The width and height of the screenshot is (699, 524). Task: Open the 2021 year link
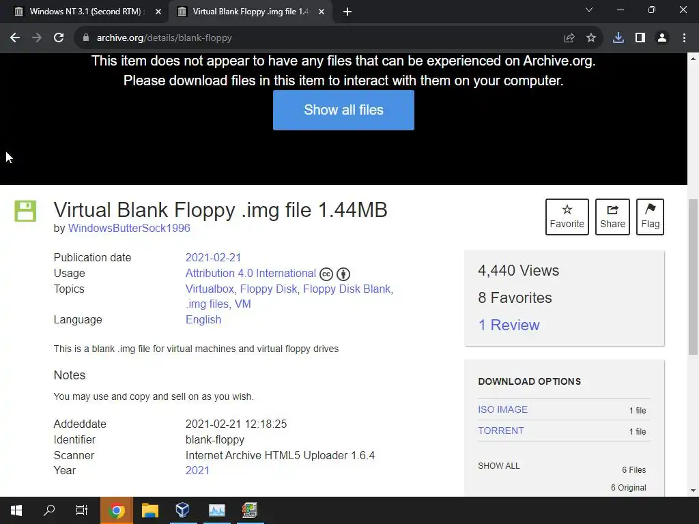point(197,470)
